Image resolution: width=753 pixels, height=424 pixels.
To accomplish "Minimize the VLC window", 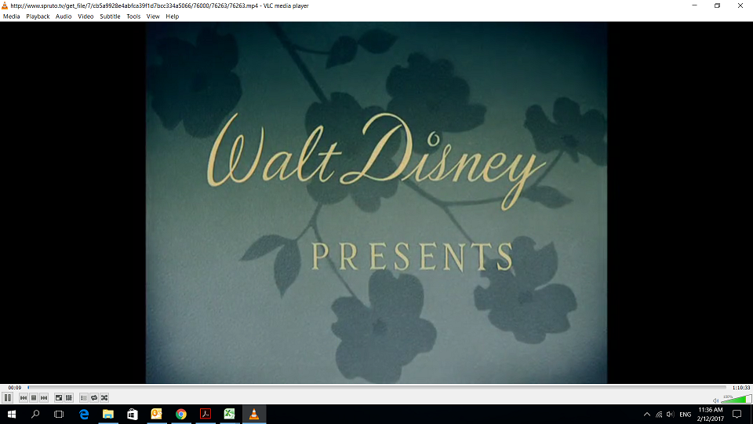I will click(694, 5).
